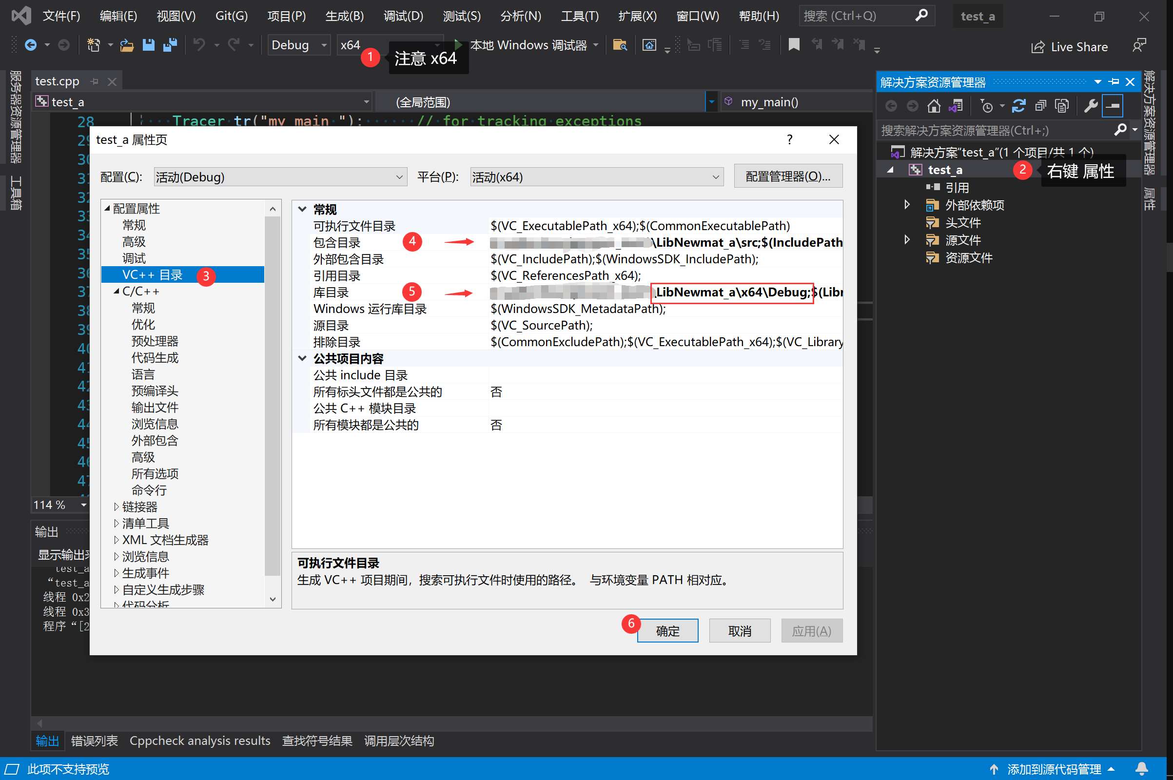This screenshot has height=780, width=1173.
Task: Expand the 源文件 folder in Solution Explorer
Action: (907, 240)
